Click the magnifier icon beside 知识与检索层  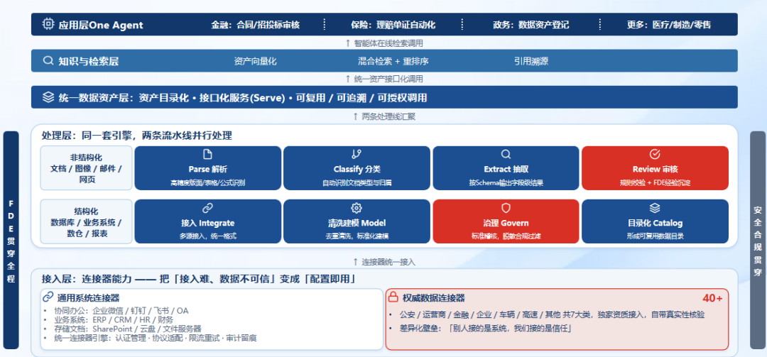48,60
